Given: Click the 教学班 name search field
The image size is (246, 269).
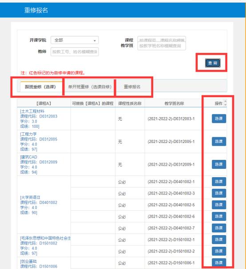Looking at the screenshot, I should point(162,46).
